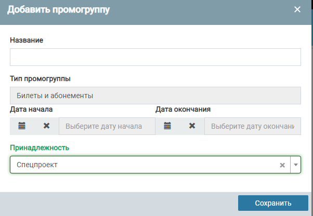This screenshot has height=216, width=313.
Task: Open the start date calendar picker
Action: [x=22, y=126]
